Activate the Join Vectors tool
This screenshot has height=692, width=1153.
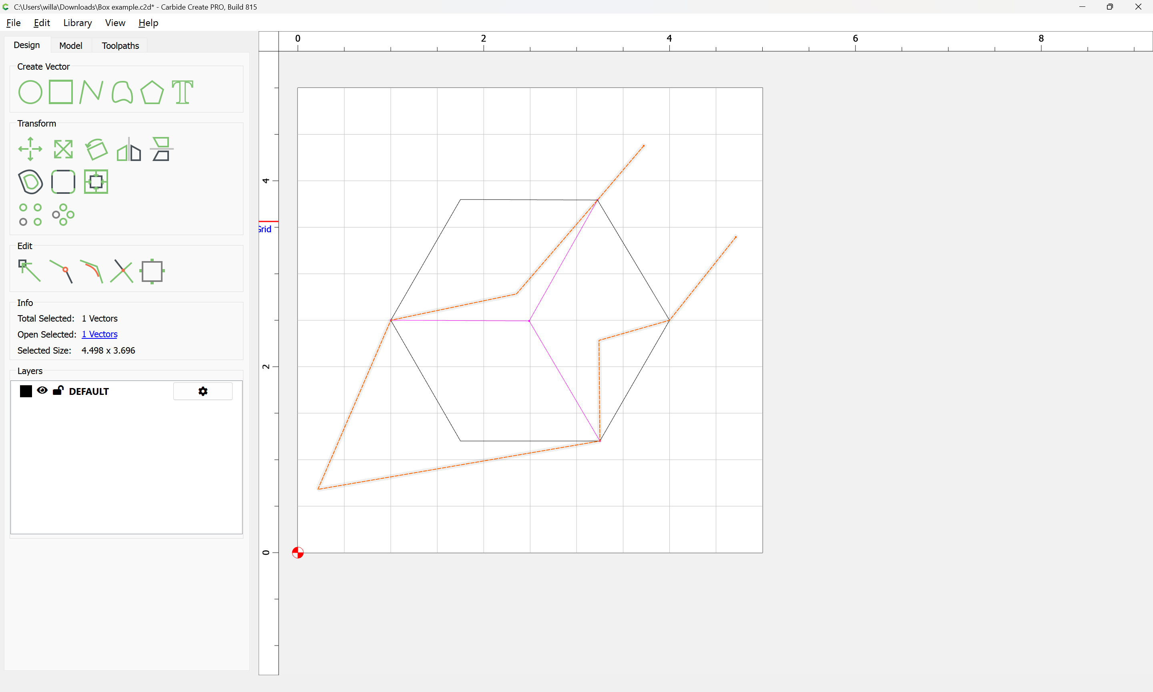click(61, 272)
